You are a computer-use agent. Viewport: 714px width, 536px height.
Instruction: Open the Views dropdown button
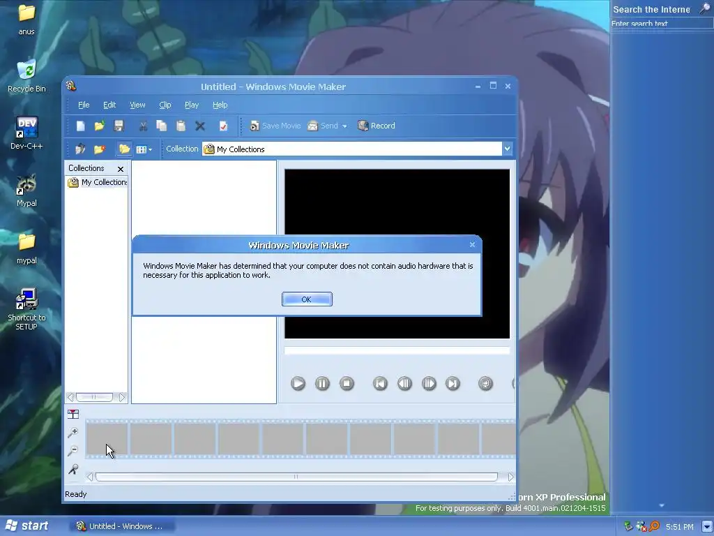click(144, 149)
